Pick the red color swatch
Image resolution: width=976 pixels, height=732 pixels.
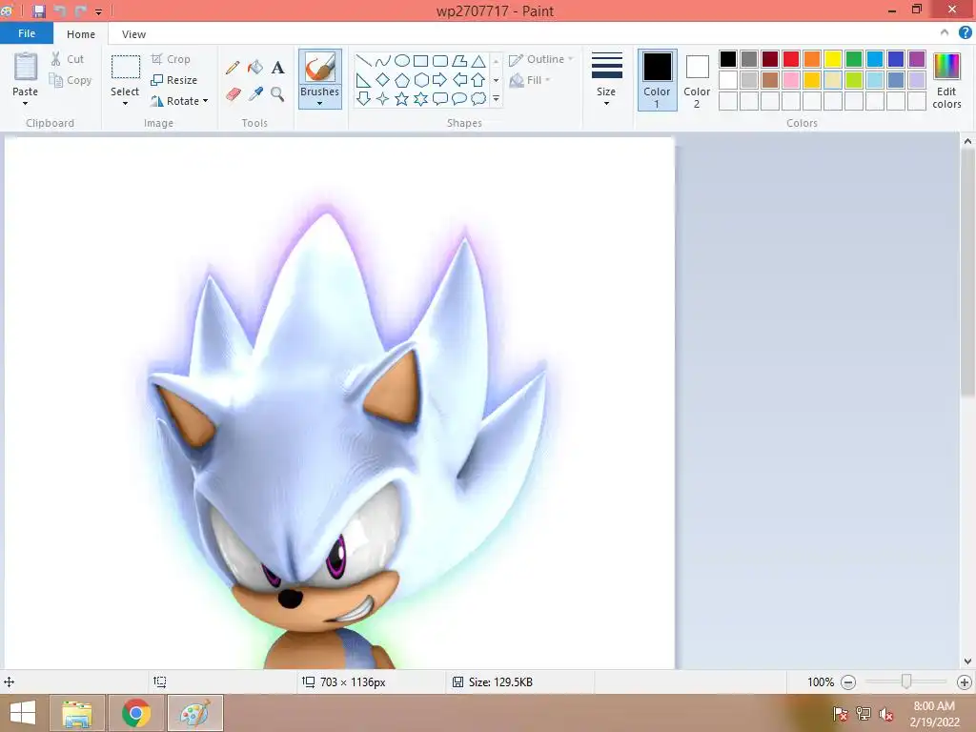790,59
